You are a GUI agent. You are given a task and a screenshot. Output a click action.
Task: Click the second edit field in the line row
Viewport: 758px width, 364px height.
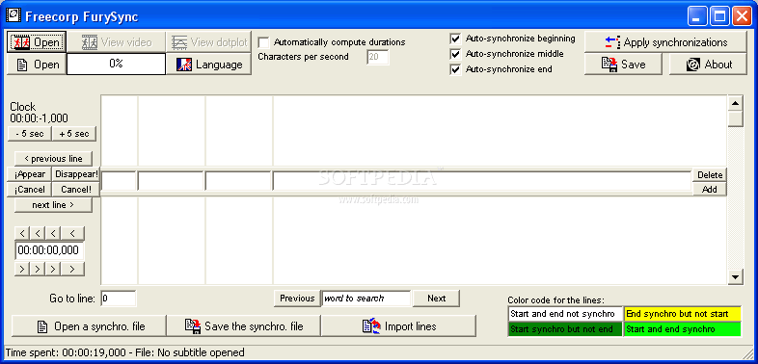click(171, 181)
